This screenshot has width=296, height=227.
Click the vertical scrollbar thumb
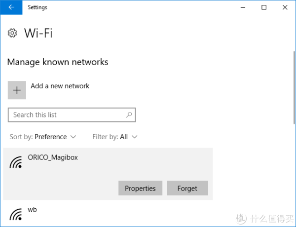tap(294, 87)
